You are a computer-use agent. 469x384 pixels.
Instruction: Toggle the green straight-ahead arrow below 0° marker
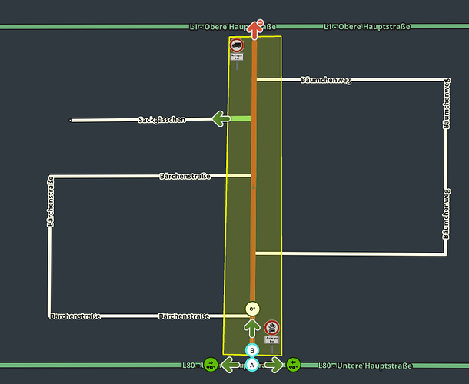(252, 328)
